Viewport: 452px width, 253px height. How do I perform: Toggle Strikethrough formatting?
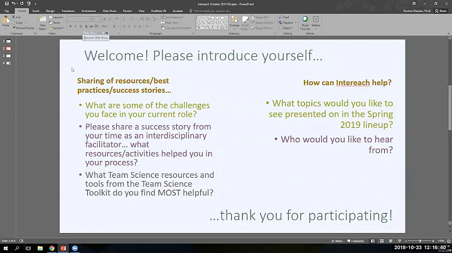[x=91, y=26]
